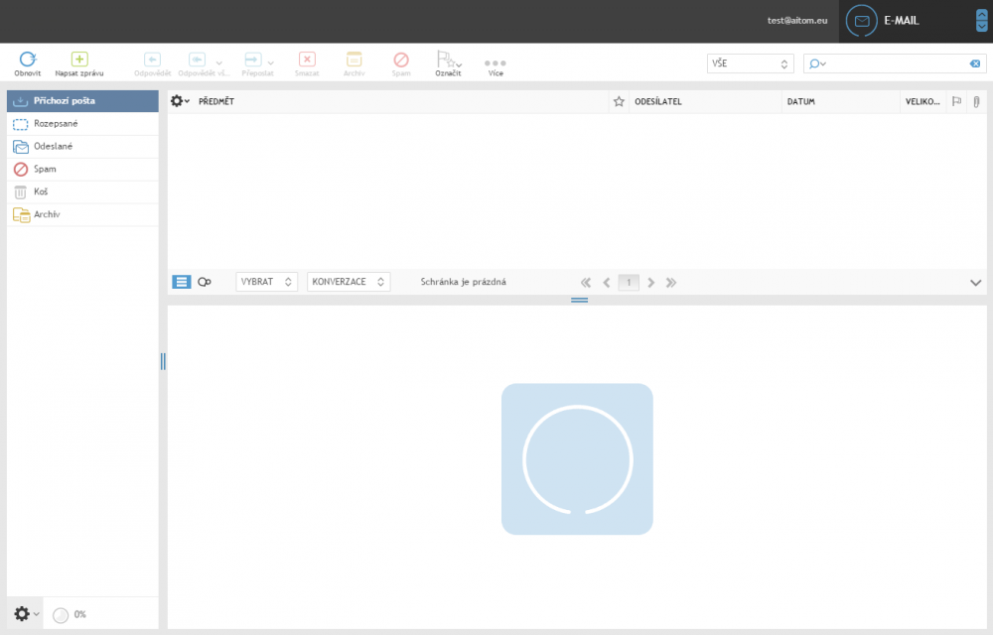Open the Více more actions menu
Screen dimensions: 993x635
tap(496, 63)
